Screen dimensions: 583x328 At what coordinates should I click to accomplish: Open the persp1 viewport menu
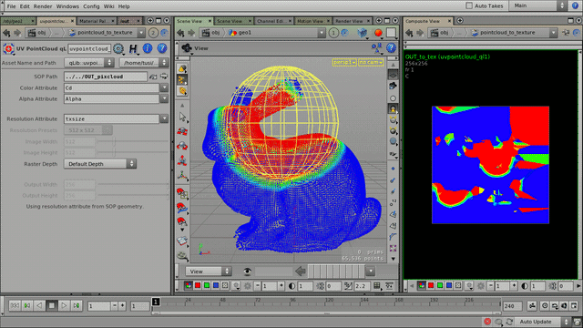[344, 63]
